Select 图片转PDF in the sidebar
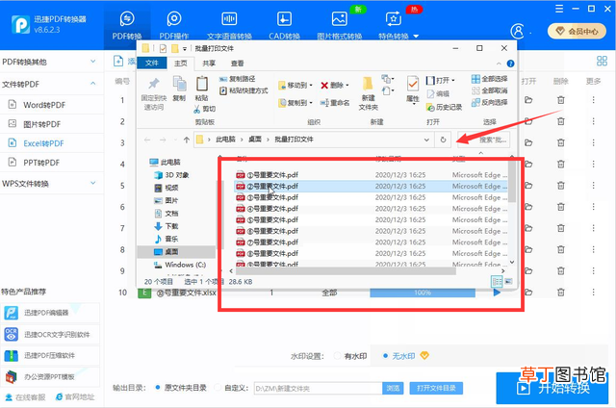This screenshot has height=408, width=616. click(x=41, y=124)
